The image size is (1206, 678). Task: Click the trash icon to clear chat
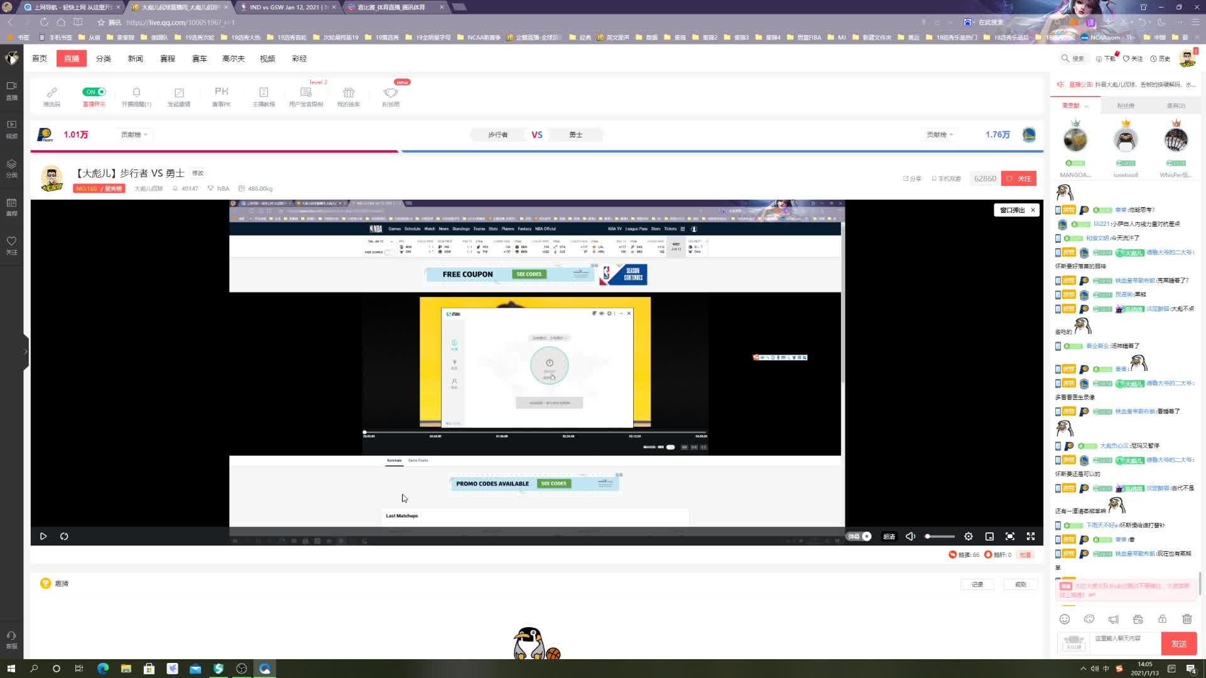coord(1187,619)
